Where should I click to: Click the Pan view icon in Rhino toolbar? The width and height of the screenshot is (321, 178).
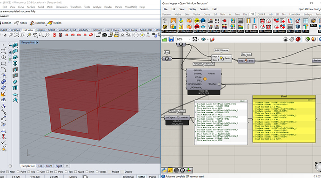pos(5,35)
